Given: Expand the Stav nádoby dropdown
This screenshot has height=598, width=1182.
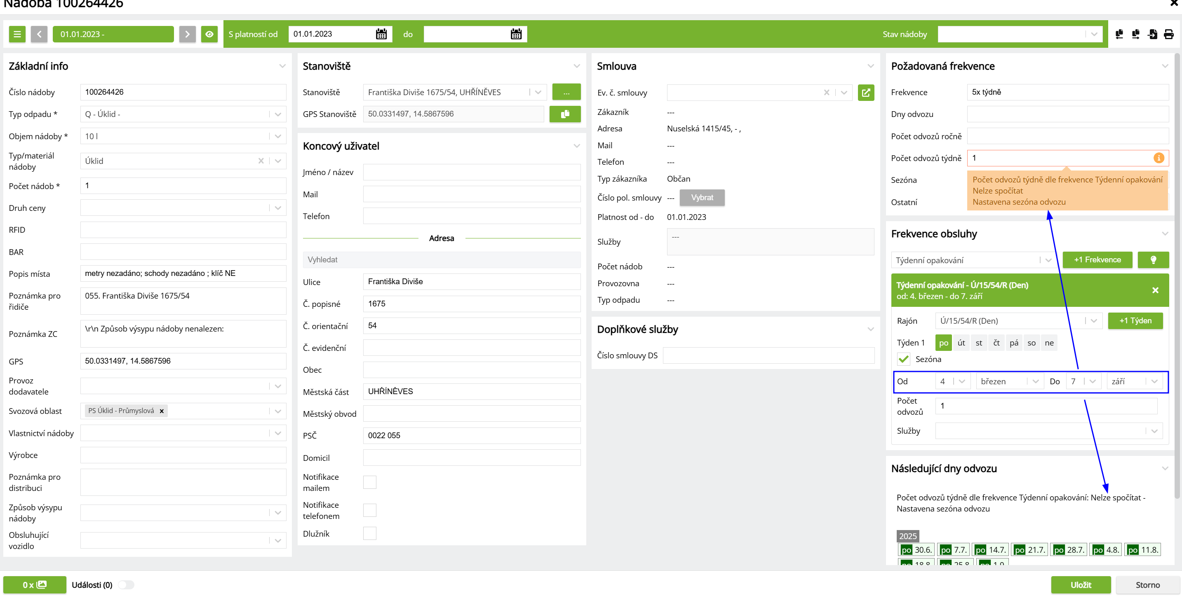Looking at the screenshot, I should point(1094,34).
